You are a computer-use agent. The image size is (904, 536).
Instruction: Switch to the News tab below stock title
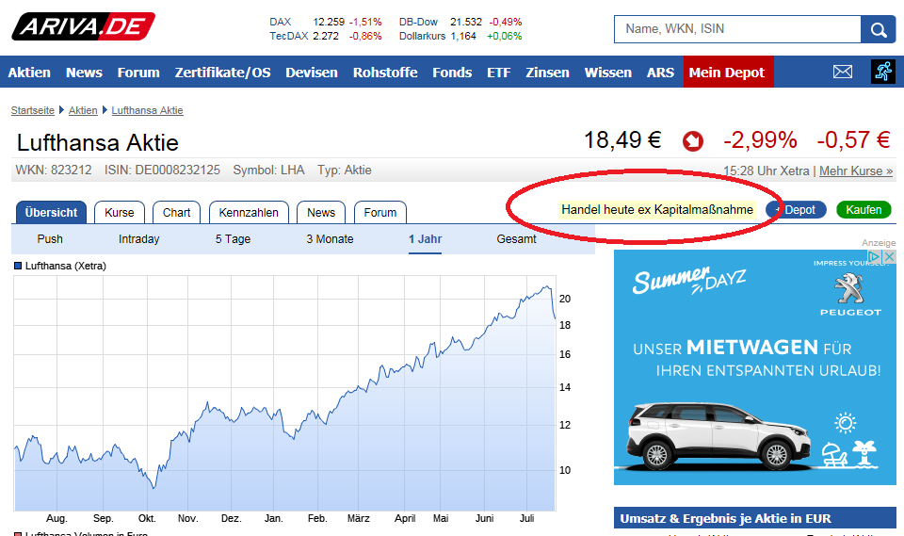click(321, 212)
